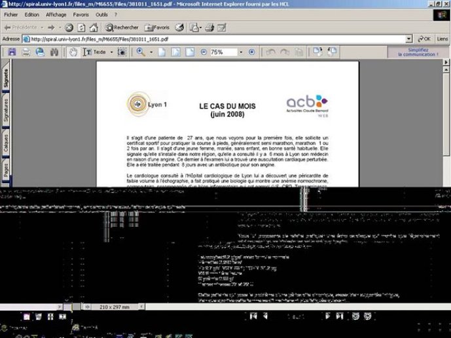Open the Fichier menu
The width and height of the screenshot is (451, 338).
(11, 14)
